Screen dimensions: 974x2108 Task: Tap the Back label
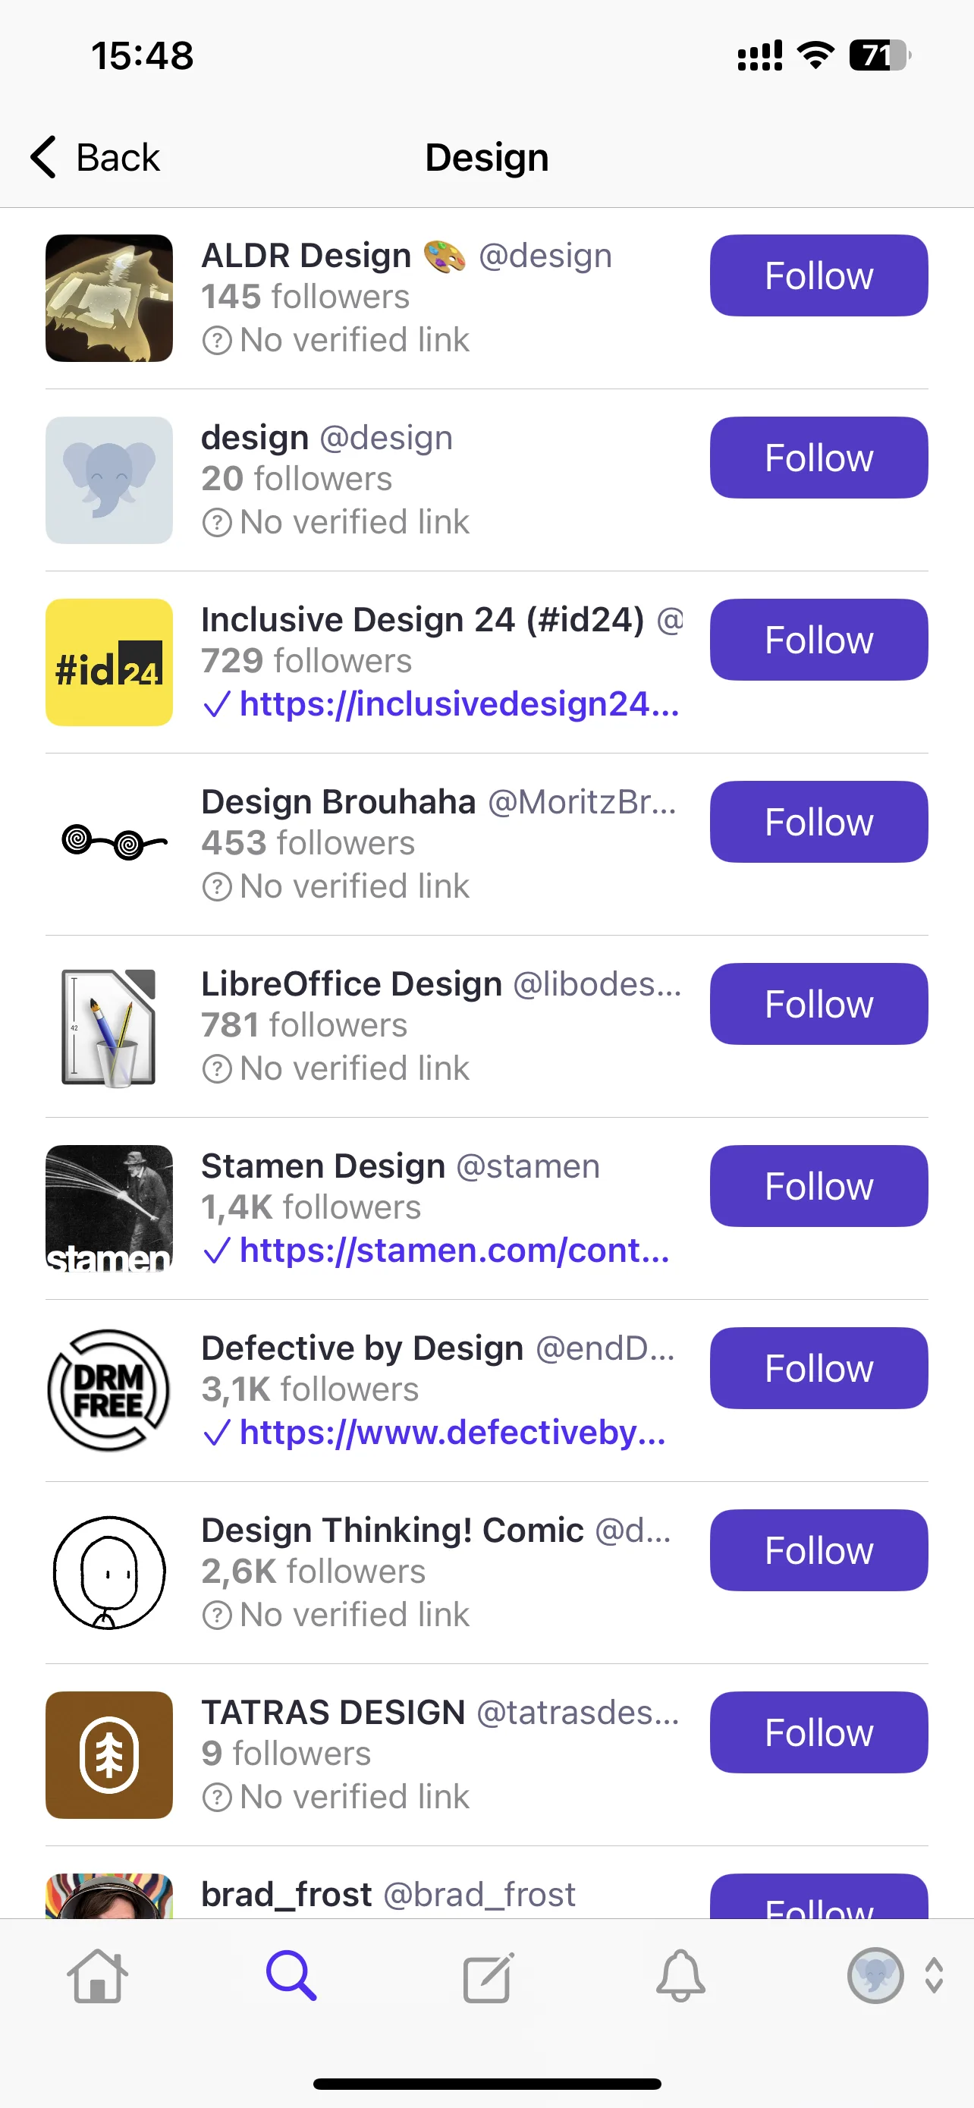(118, 157)
